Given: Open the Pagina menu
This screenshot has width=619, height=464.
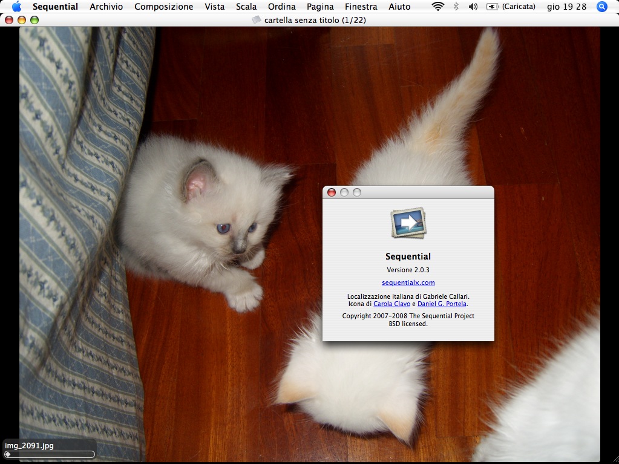Looking at the screenshot, I should (x=320, y=7).
